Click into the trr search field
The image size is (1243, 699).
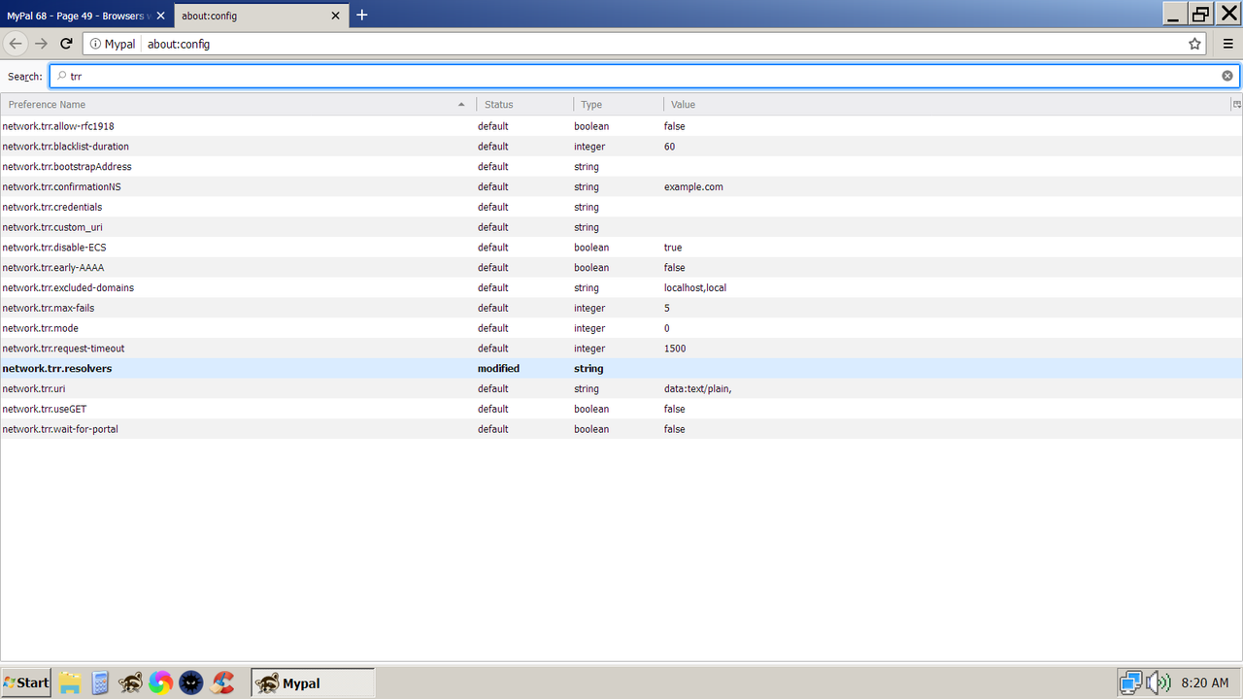point(643,76)
